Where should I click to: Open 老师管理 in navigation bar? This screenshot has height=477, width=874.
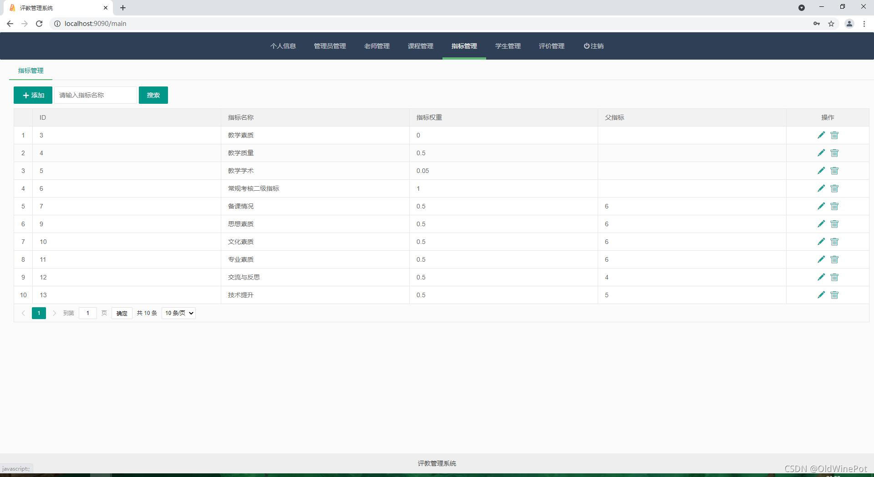click(377, 46)
